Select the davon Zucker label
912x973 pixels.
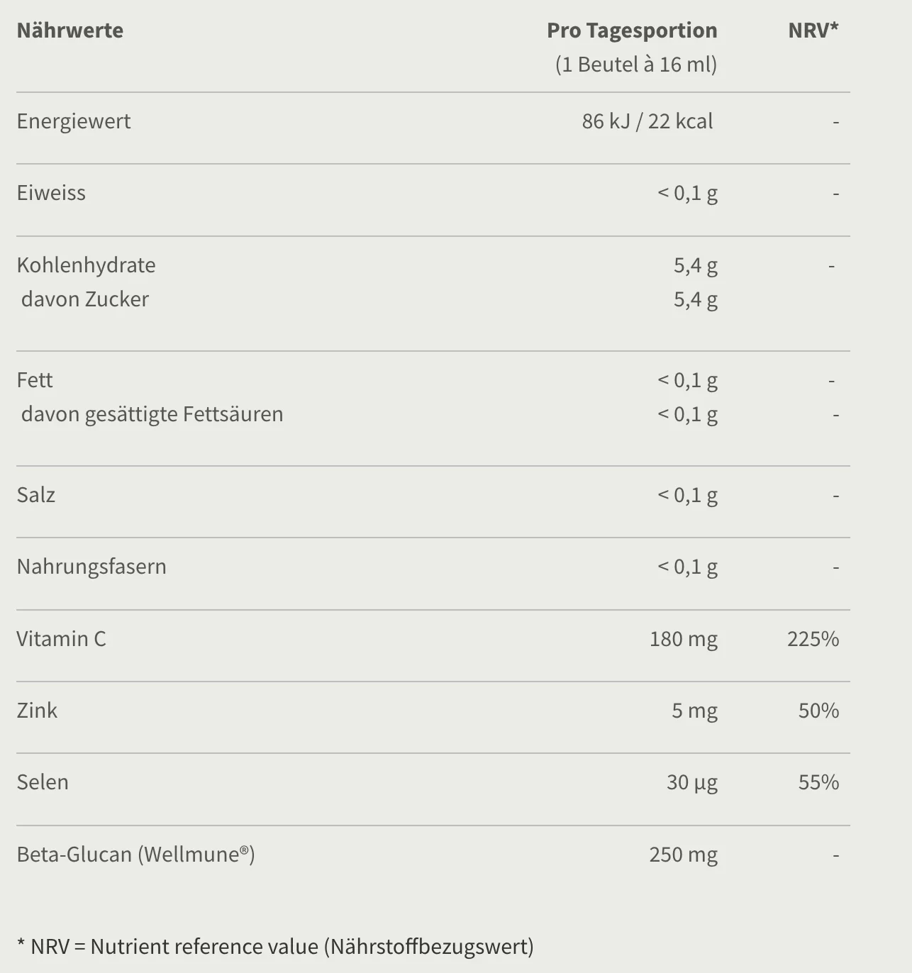(85, 299)
